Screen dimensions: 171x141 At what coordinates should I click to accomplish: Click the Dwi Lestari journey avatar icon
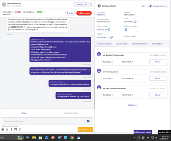click(99, 87)
